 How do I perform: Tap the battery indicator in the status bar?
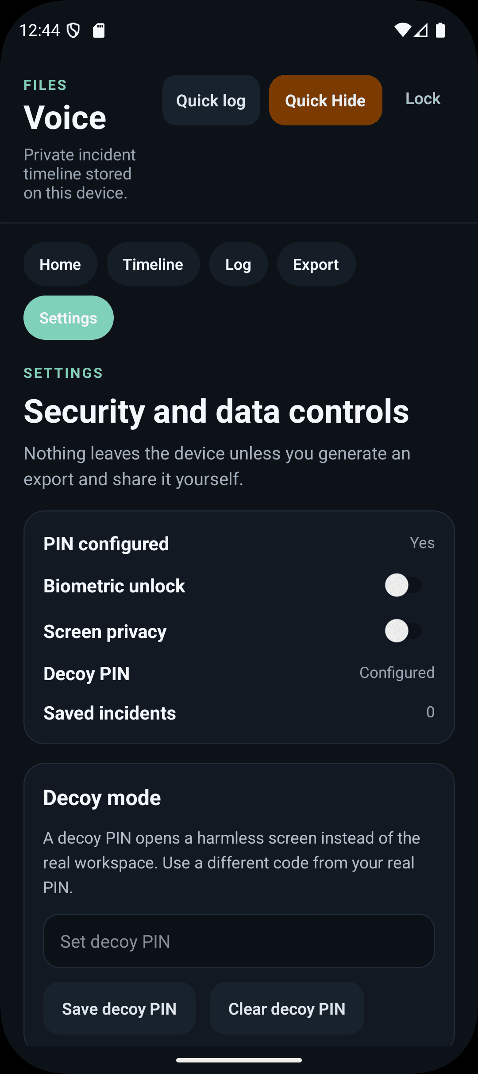tap(441, 30)
